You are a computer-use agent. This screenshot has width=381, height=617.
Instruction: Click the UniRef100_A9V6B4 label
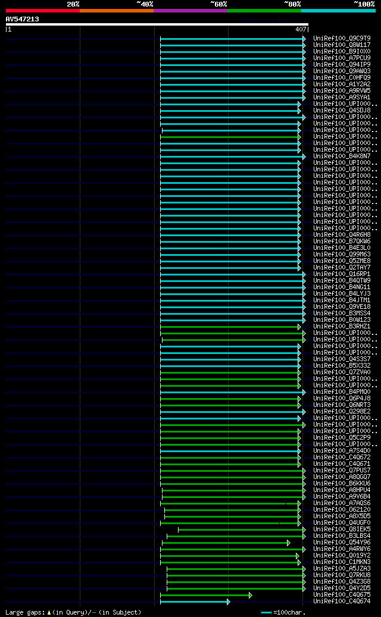click(342, 497)
